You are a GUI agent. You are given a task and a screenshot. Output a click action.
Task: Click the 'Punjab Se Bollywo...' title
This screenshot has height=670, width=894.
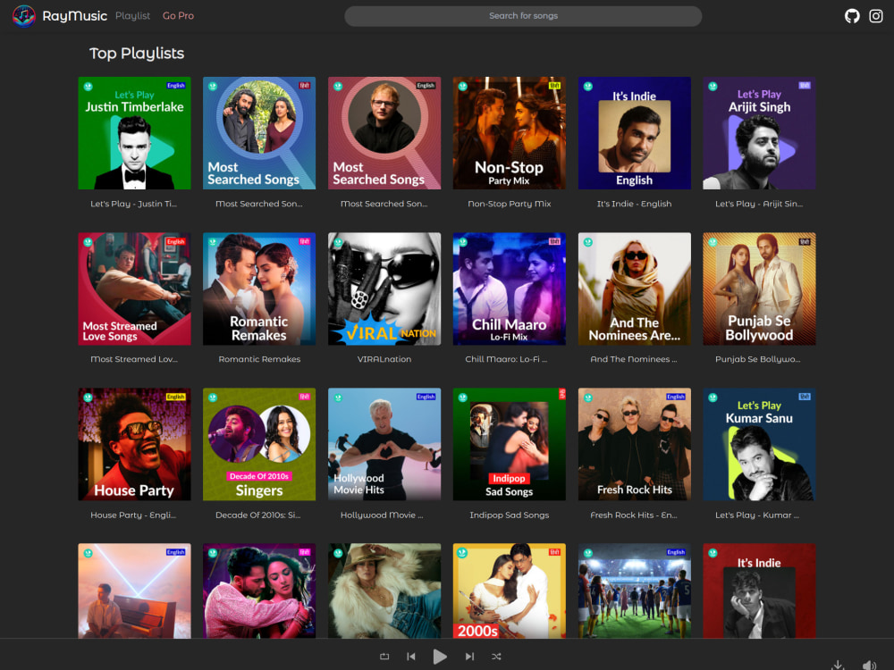[x=758, y=359]
